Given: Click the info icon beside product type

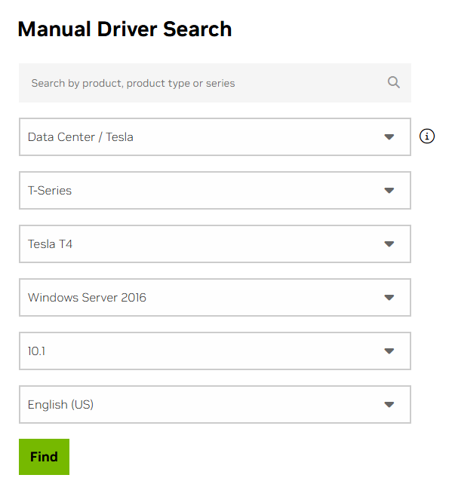Looking at the screenshot, I should coord(427,136).
